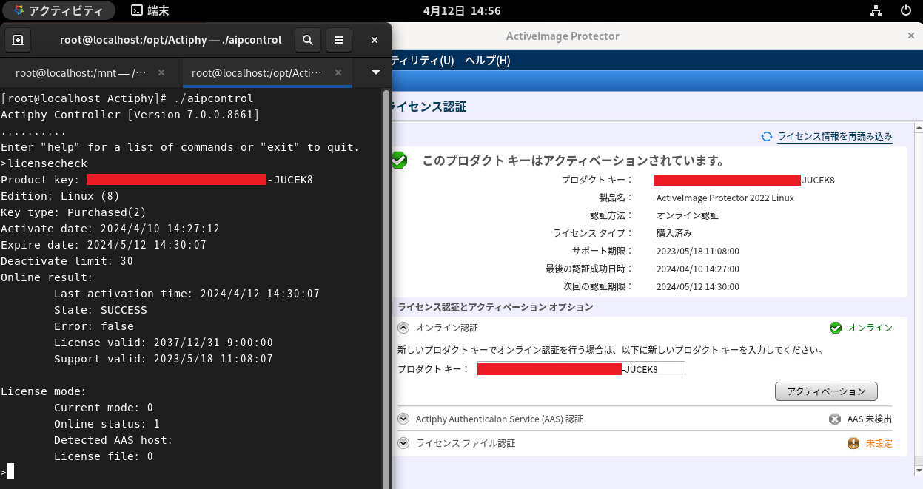Image resolution: width=923 pixels, height=489 pixels.
Task: Expand the ライセンス ファイル認証 section
Action: [x=403, y=443]
